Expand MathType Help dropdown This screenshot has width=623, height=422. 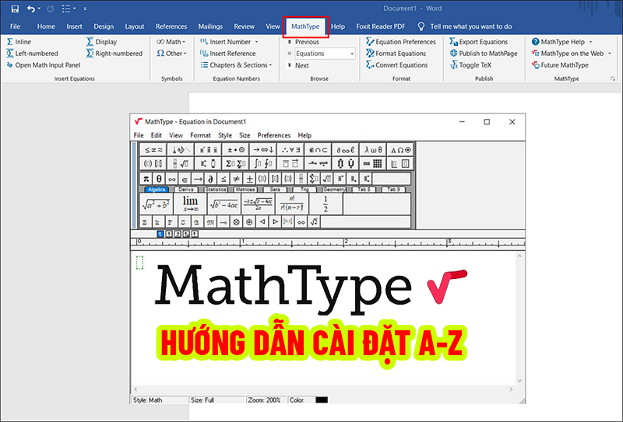[x=590, y=42]
